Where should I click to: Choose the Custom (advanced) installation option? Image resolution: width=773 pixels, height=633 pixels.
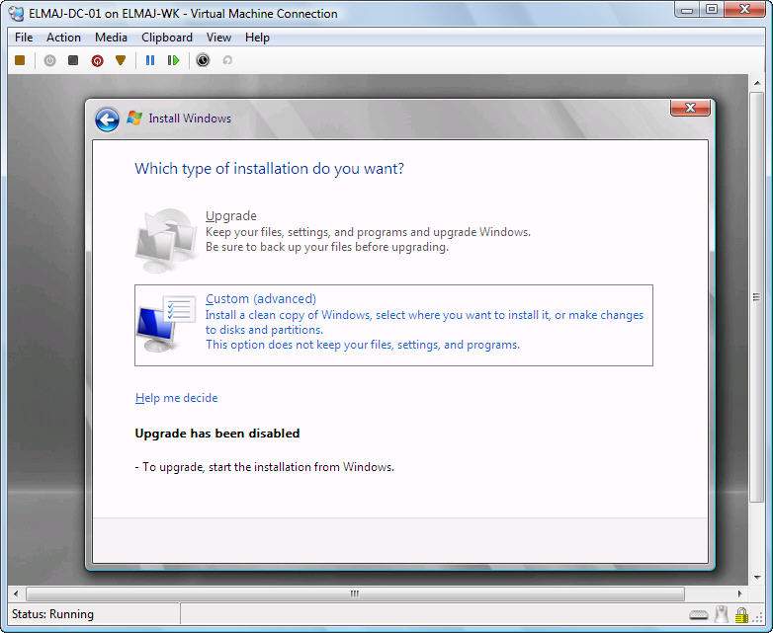point(393,325)
